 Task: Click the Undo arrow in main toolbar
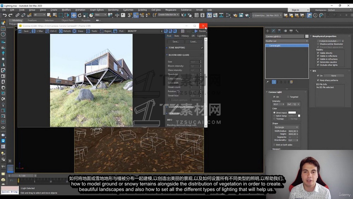tap(5, 15)
